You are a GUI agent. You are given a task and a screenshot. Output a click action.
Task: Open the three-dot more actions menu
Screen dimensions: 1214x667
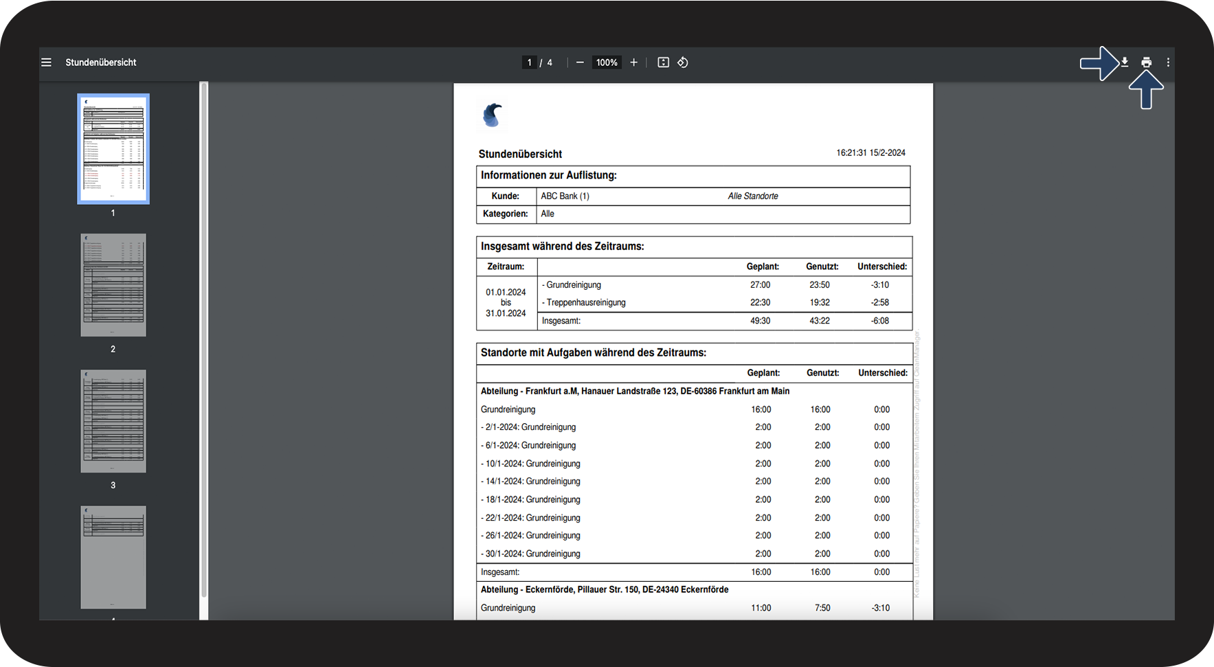[x=1168, y=63]
